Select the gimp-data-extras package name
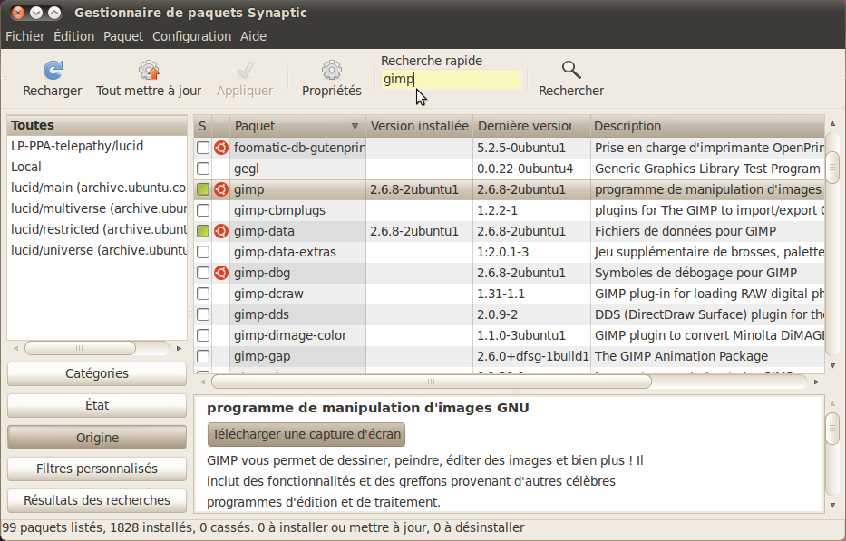Viewport: 846px width, 541px height. 285,252
